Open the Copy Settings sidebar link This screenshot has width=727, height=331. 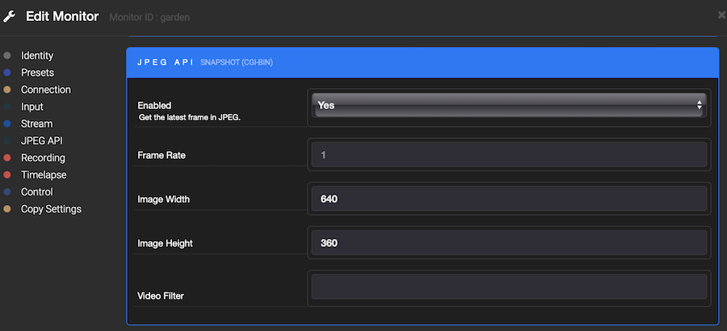51,209
